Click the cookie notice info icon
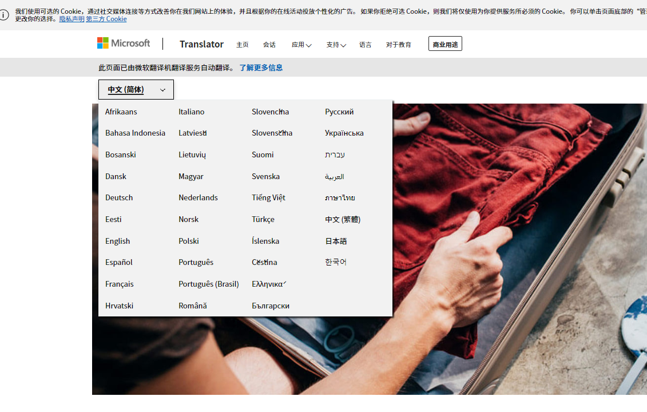This screenshot has height=412, width=647. tap(5, 15)
